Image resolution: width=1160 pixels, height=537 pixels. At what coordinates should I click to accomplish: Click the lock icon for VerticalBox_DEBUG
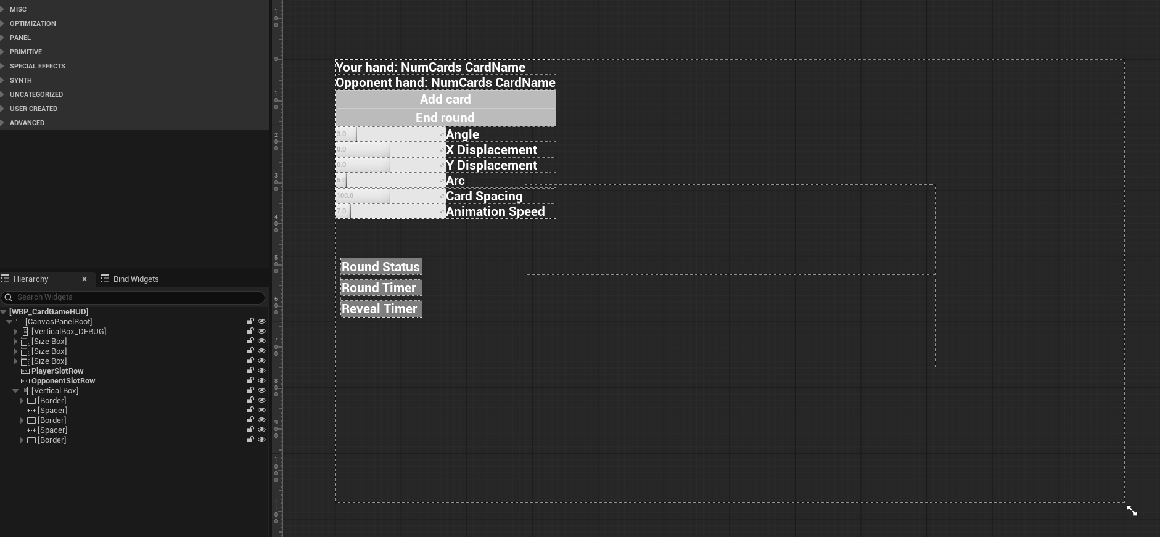coord(250,331)
